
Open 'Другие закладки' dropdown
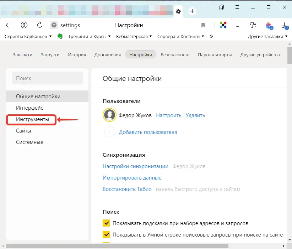click(267, 36)
